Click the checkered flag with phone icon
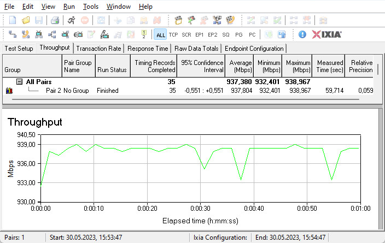 (230, 20)
